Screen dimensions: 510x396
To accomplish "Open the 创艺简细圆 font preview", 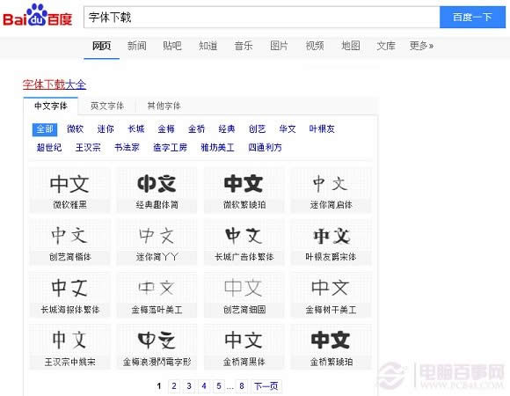I will tap(244, 295).
